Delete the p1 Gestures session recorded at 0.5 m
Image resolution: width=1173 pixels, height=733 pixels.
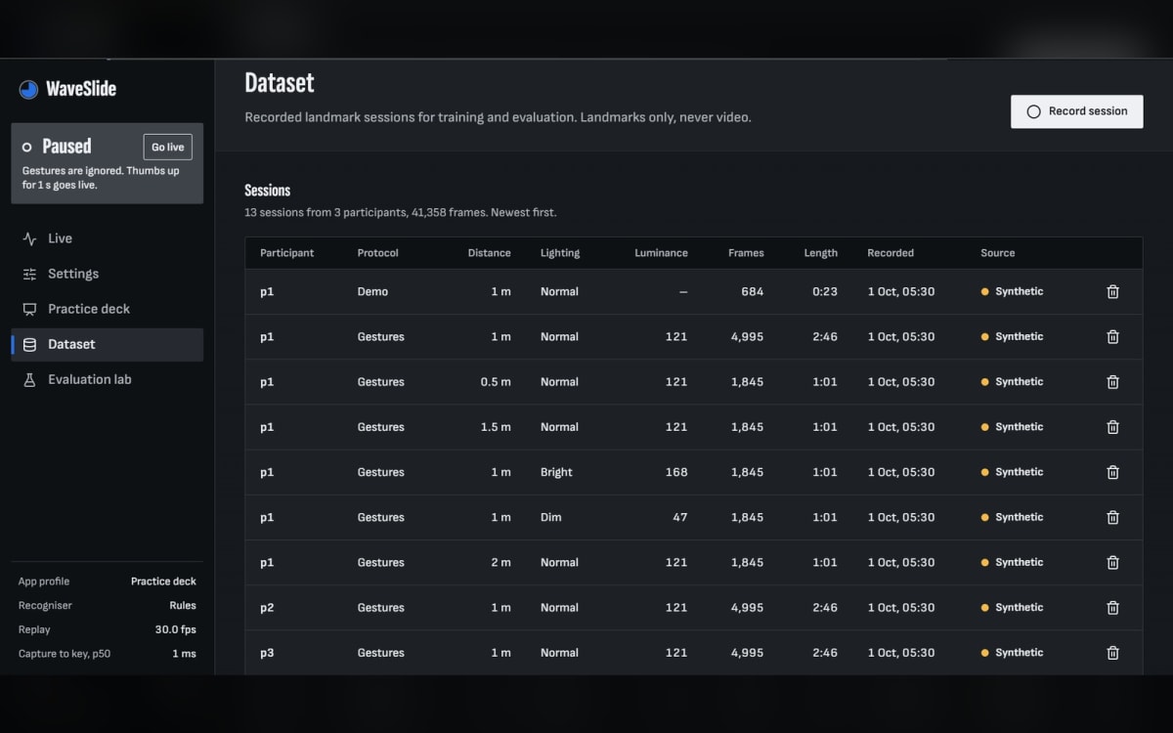pyautogui.click(x=1112, y=382)
